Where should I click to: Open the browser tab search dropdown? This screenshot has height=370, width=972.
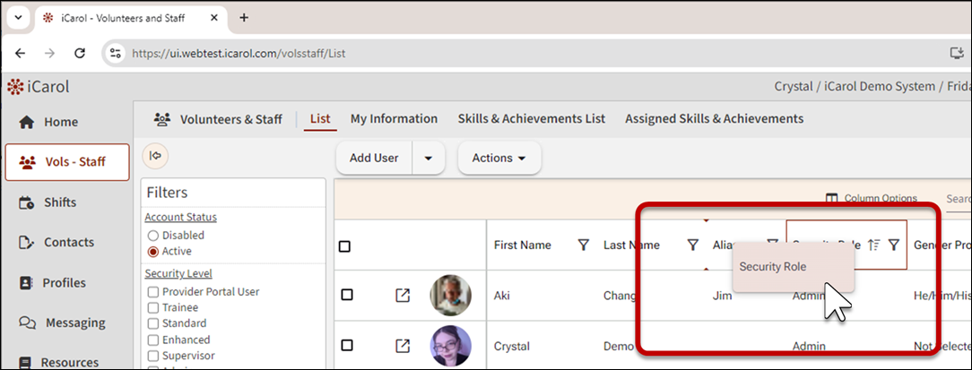tap(19, 18)
